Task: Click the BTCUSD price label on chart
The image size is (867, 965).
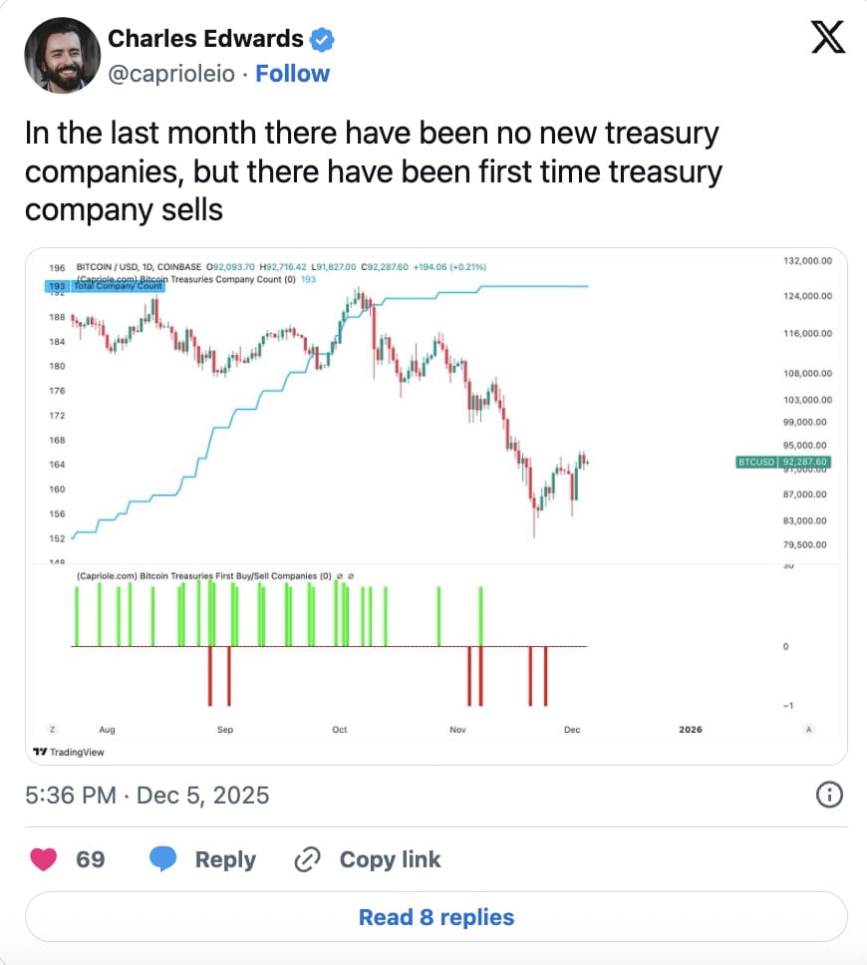Action: [x=782, y=463]
